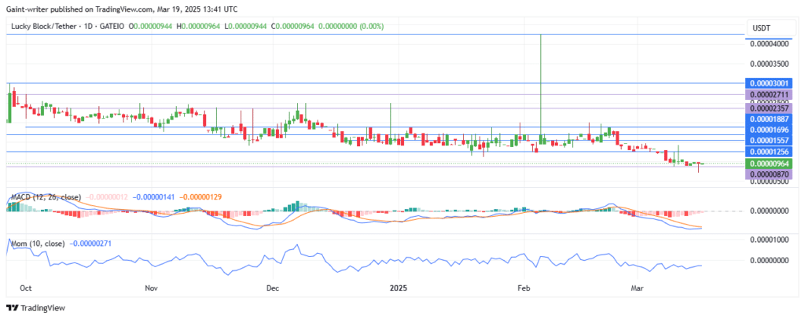This screenshot has height=319, width=805.
Task: Click the 0.00003500 price axis tick
Action: coord(770,64)
